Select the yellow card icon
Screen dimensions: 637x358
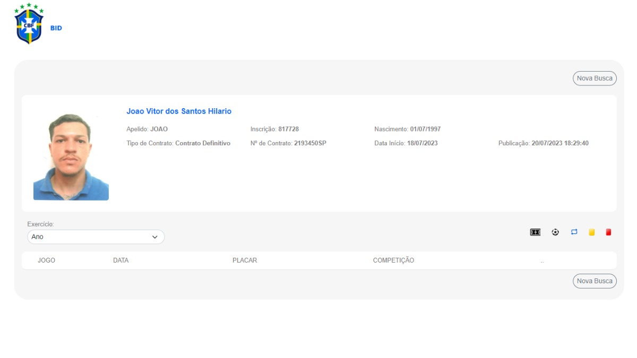(591, 232)
